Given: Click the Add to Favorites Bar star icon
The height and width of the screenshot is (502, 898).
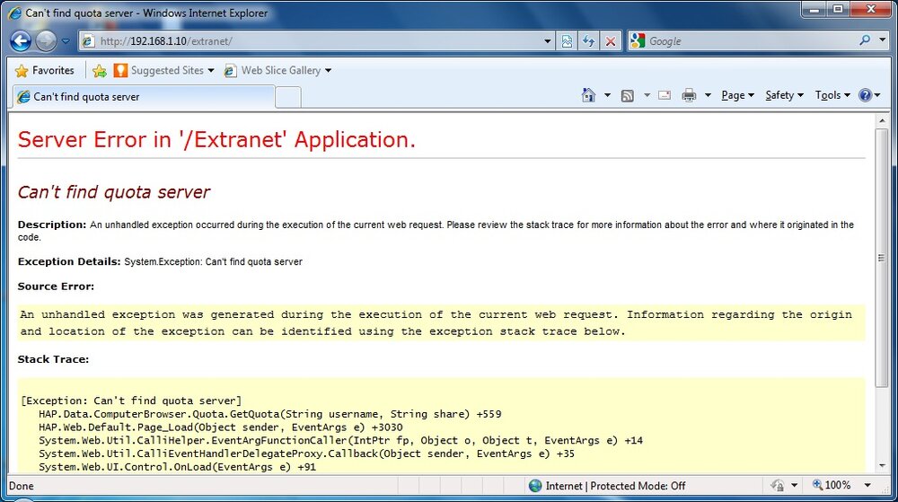Looking at the screenshot, I should coord(99,70).
